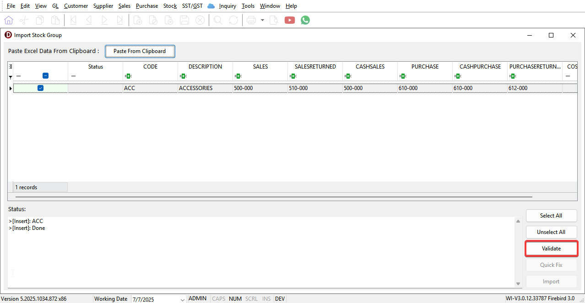Click the Select All button
Screen dimensions: 585x303
point(551,216)
